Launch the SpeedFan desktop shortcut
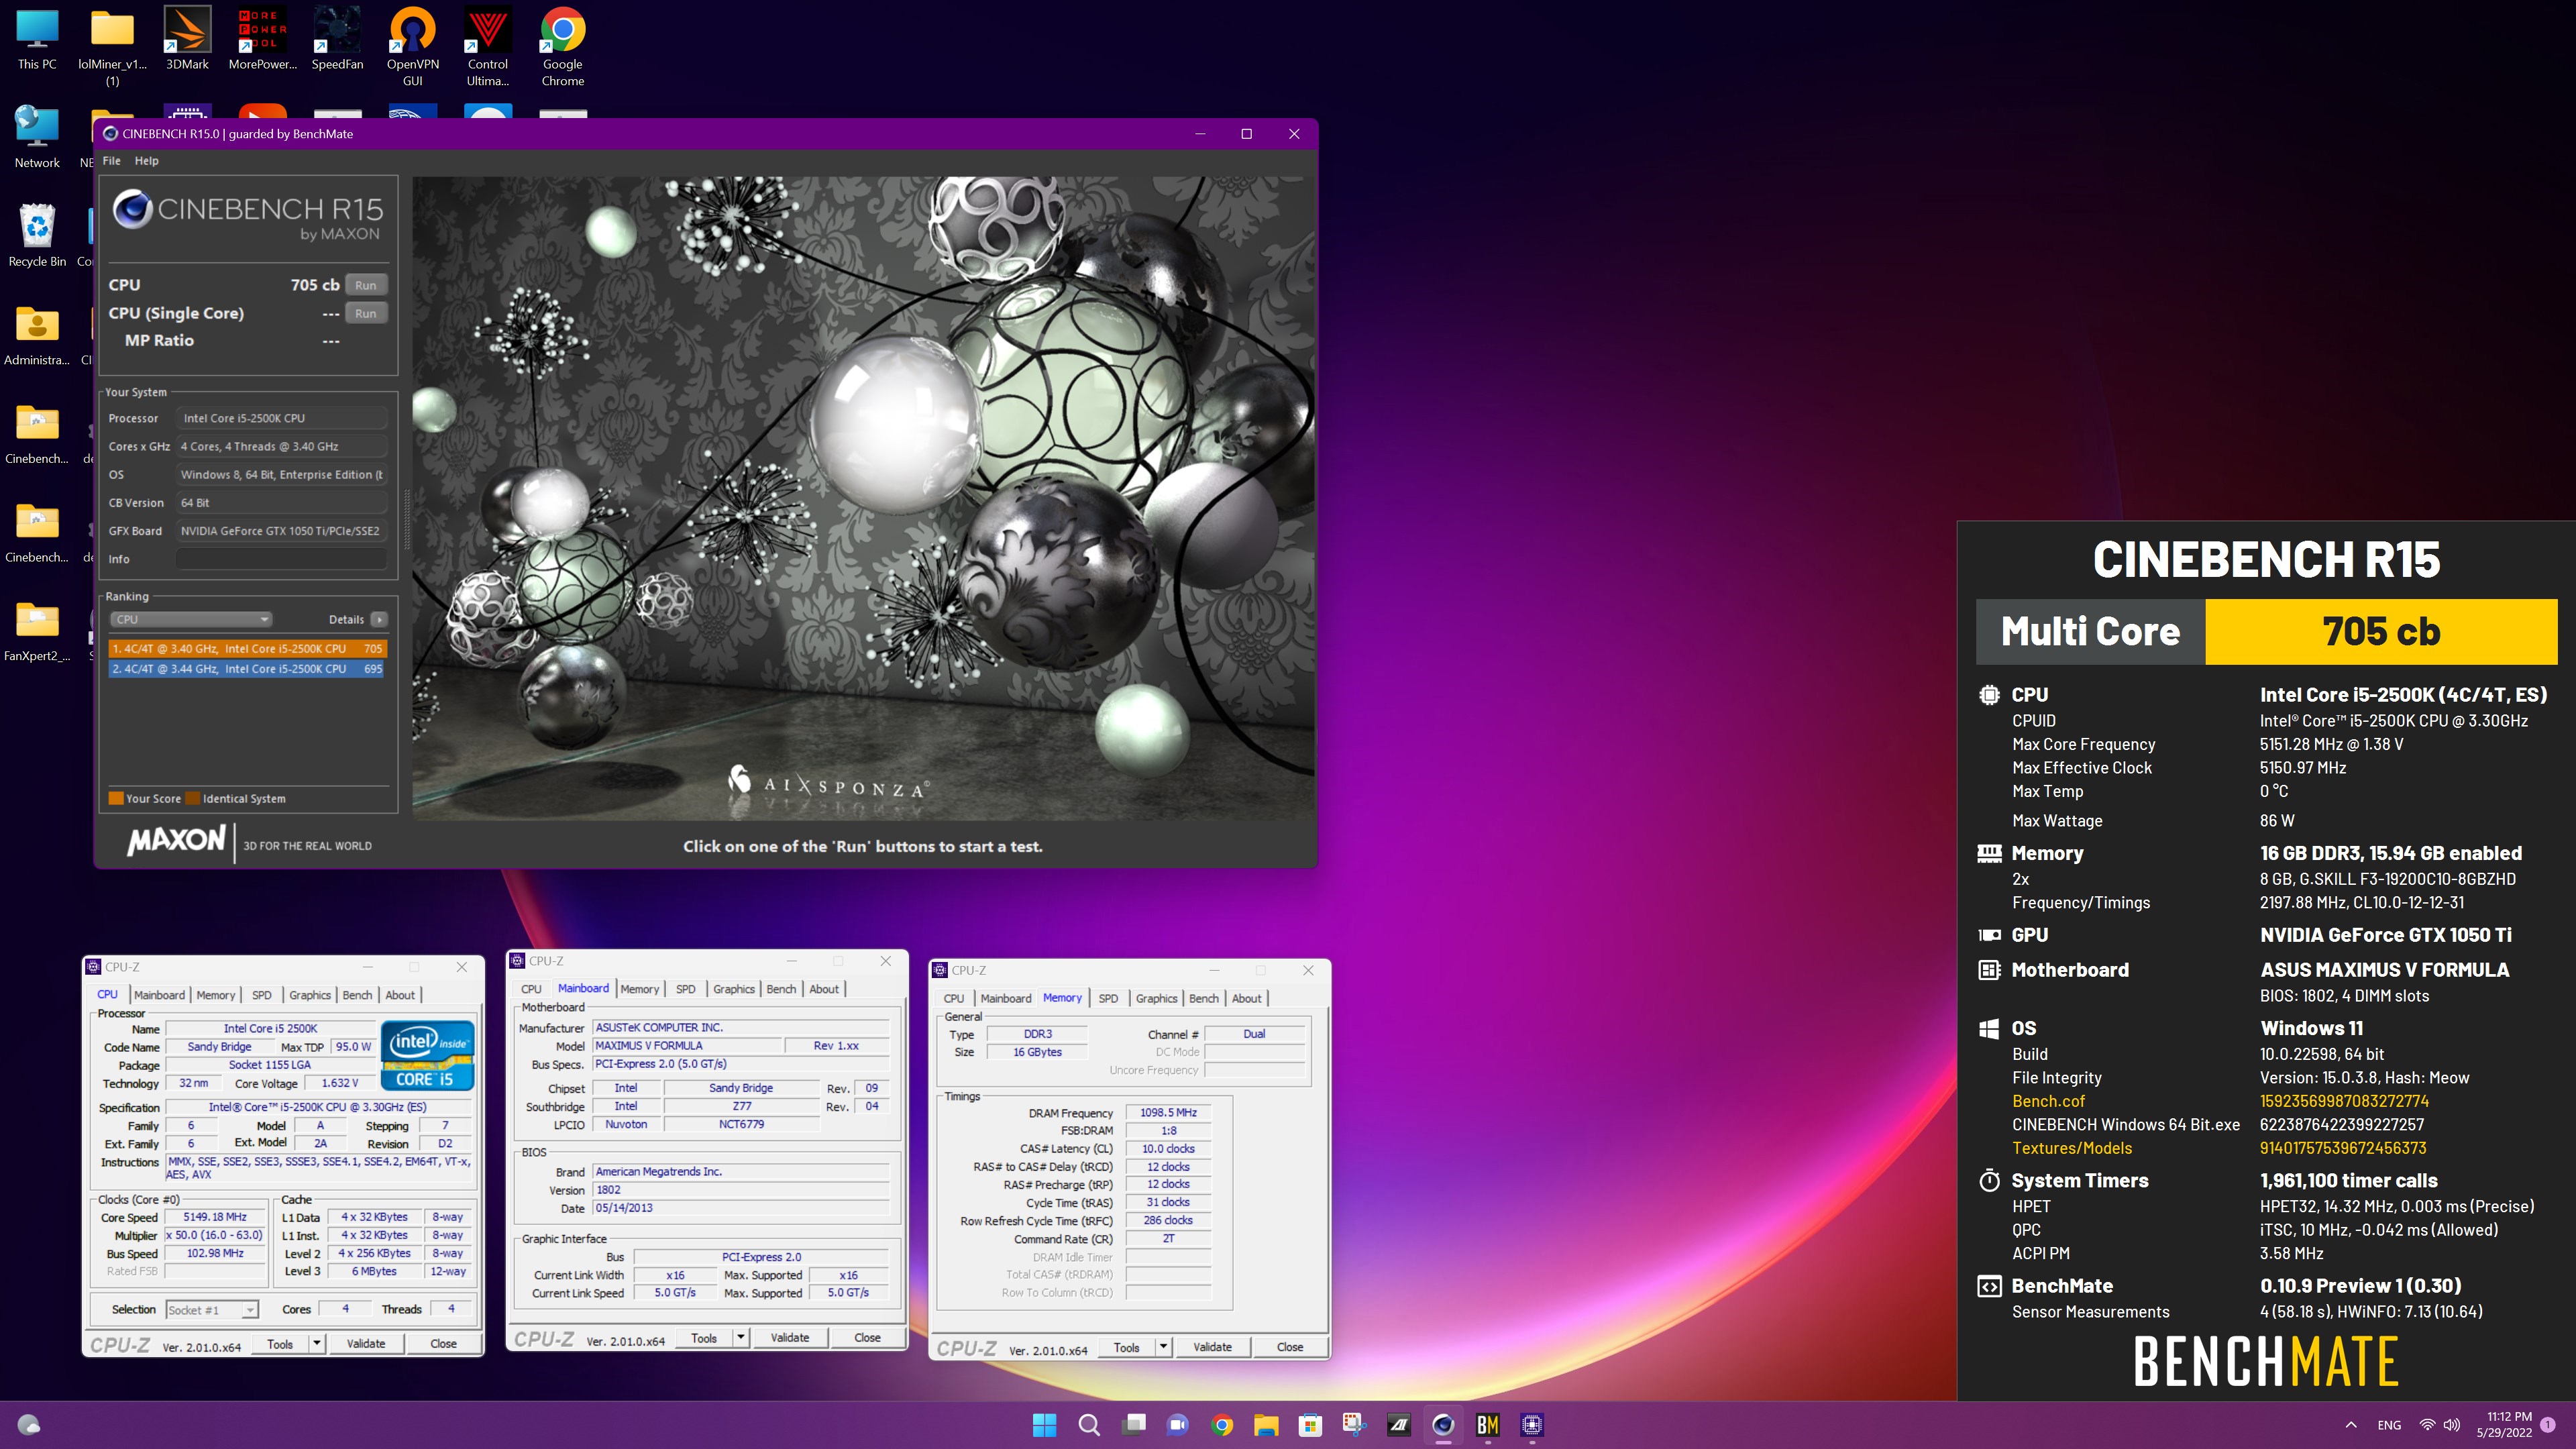The height and width of the screenshot is (1449, 2576). [337, 40]
